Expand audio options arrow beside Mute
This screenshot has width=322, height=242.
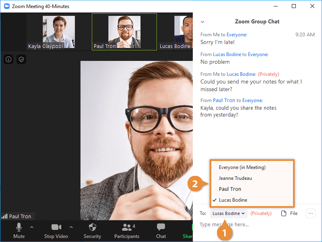[x=32, y=227]
